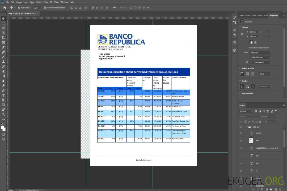Select the Object Selection tool

click(x=3, y=33)
